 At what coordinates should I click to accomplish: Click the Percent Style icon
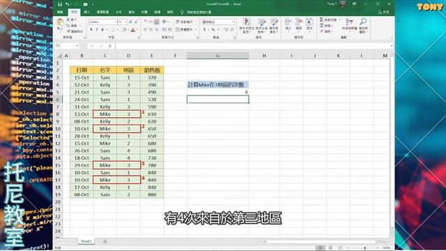tap(213, 29)
